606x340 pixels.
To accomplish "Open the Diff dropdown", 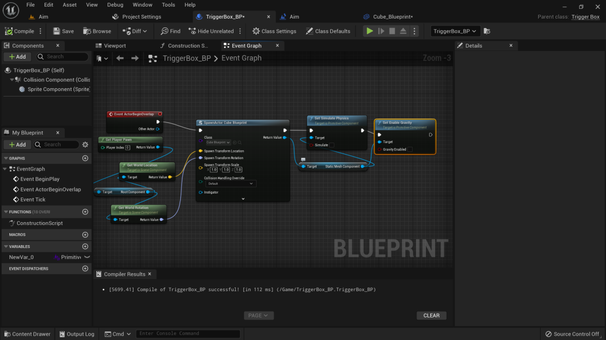I will point(135,31).
